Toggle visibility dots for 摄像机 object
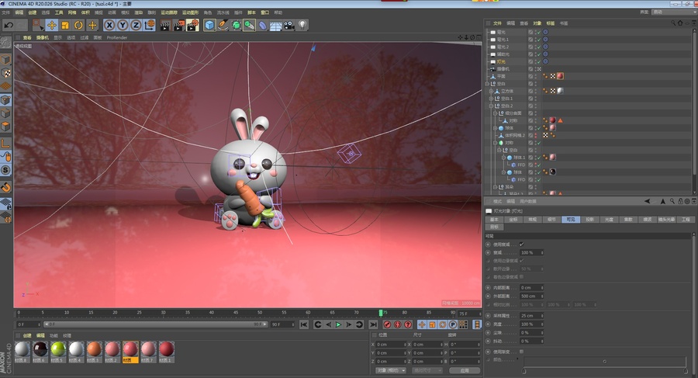The image size is (698, 378). click(535, 69)
